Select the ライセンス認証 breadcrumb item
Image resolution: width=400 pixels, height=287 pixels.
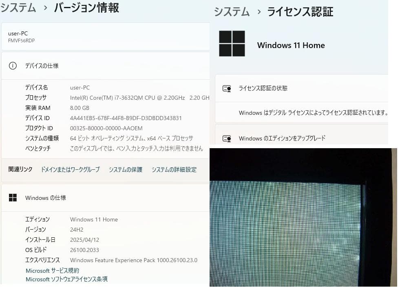(300, 12)
